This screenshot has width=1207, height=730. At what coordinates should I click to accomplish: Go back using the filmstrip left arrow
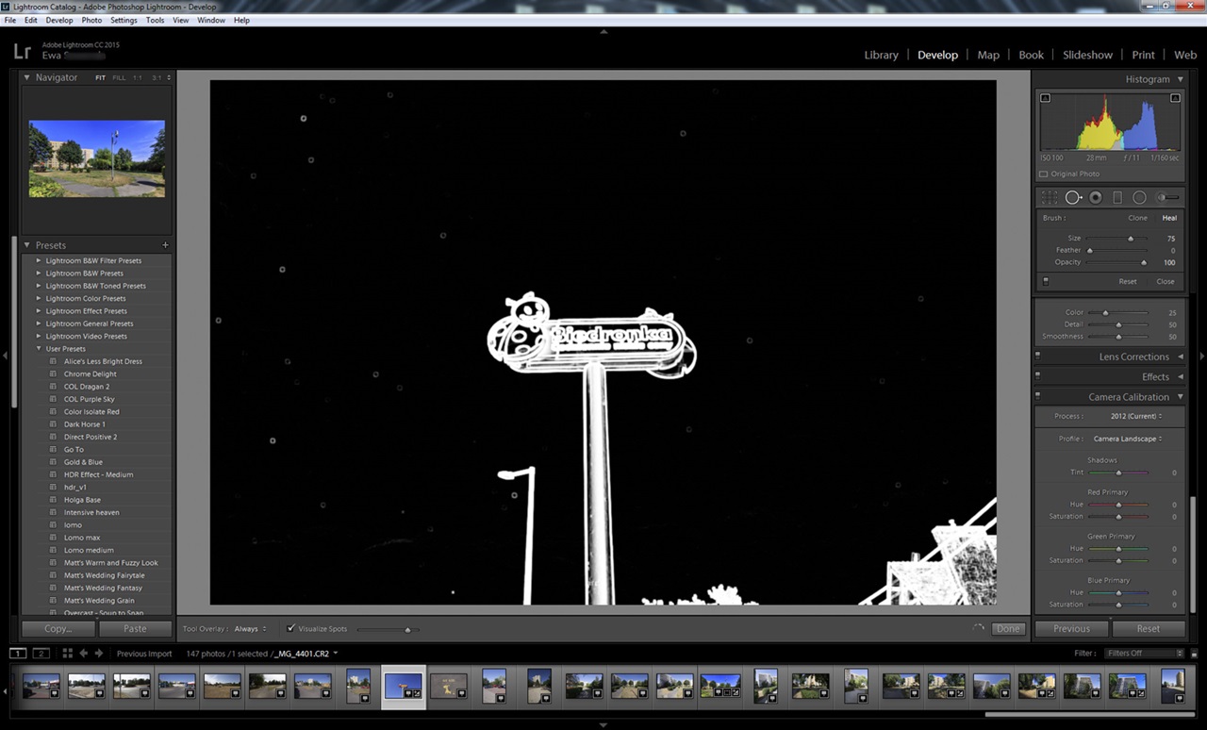click(x=84, y=653)
